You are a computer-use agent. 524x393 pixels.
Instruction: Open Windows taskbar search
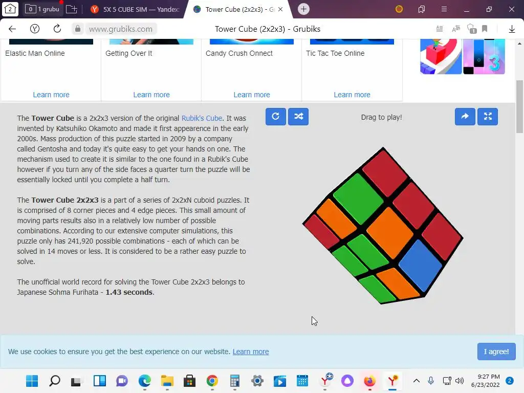click(54, 381)
